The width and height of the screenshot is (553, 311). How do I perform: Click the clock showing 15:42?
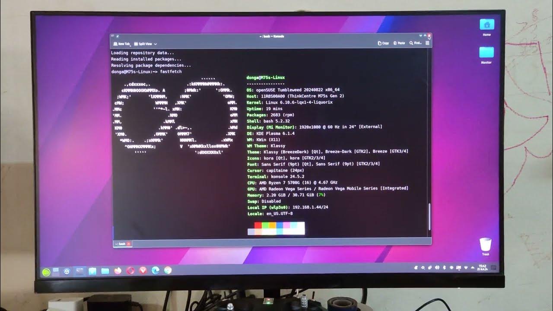coord(482,268)
